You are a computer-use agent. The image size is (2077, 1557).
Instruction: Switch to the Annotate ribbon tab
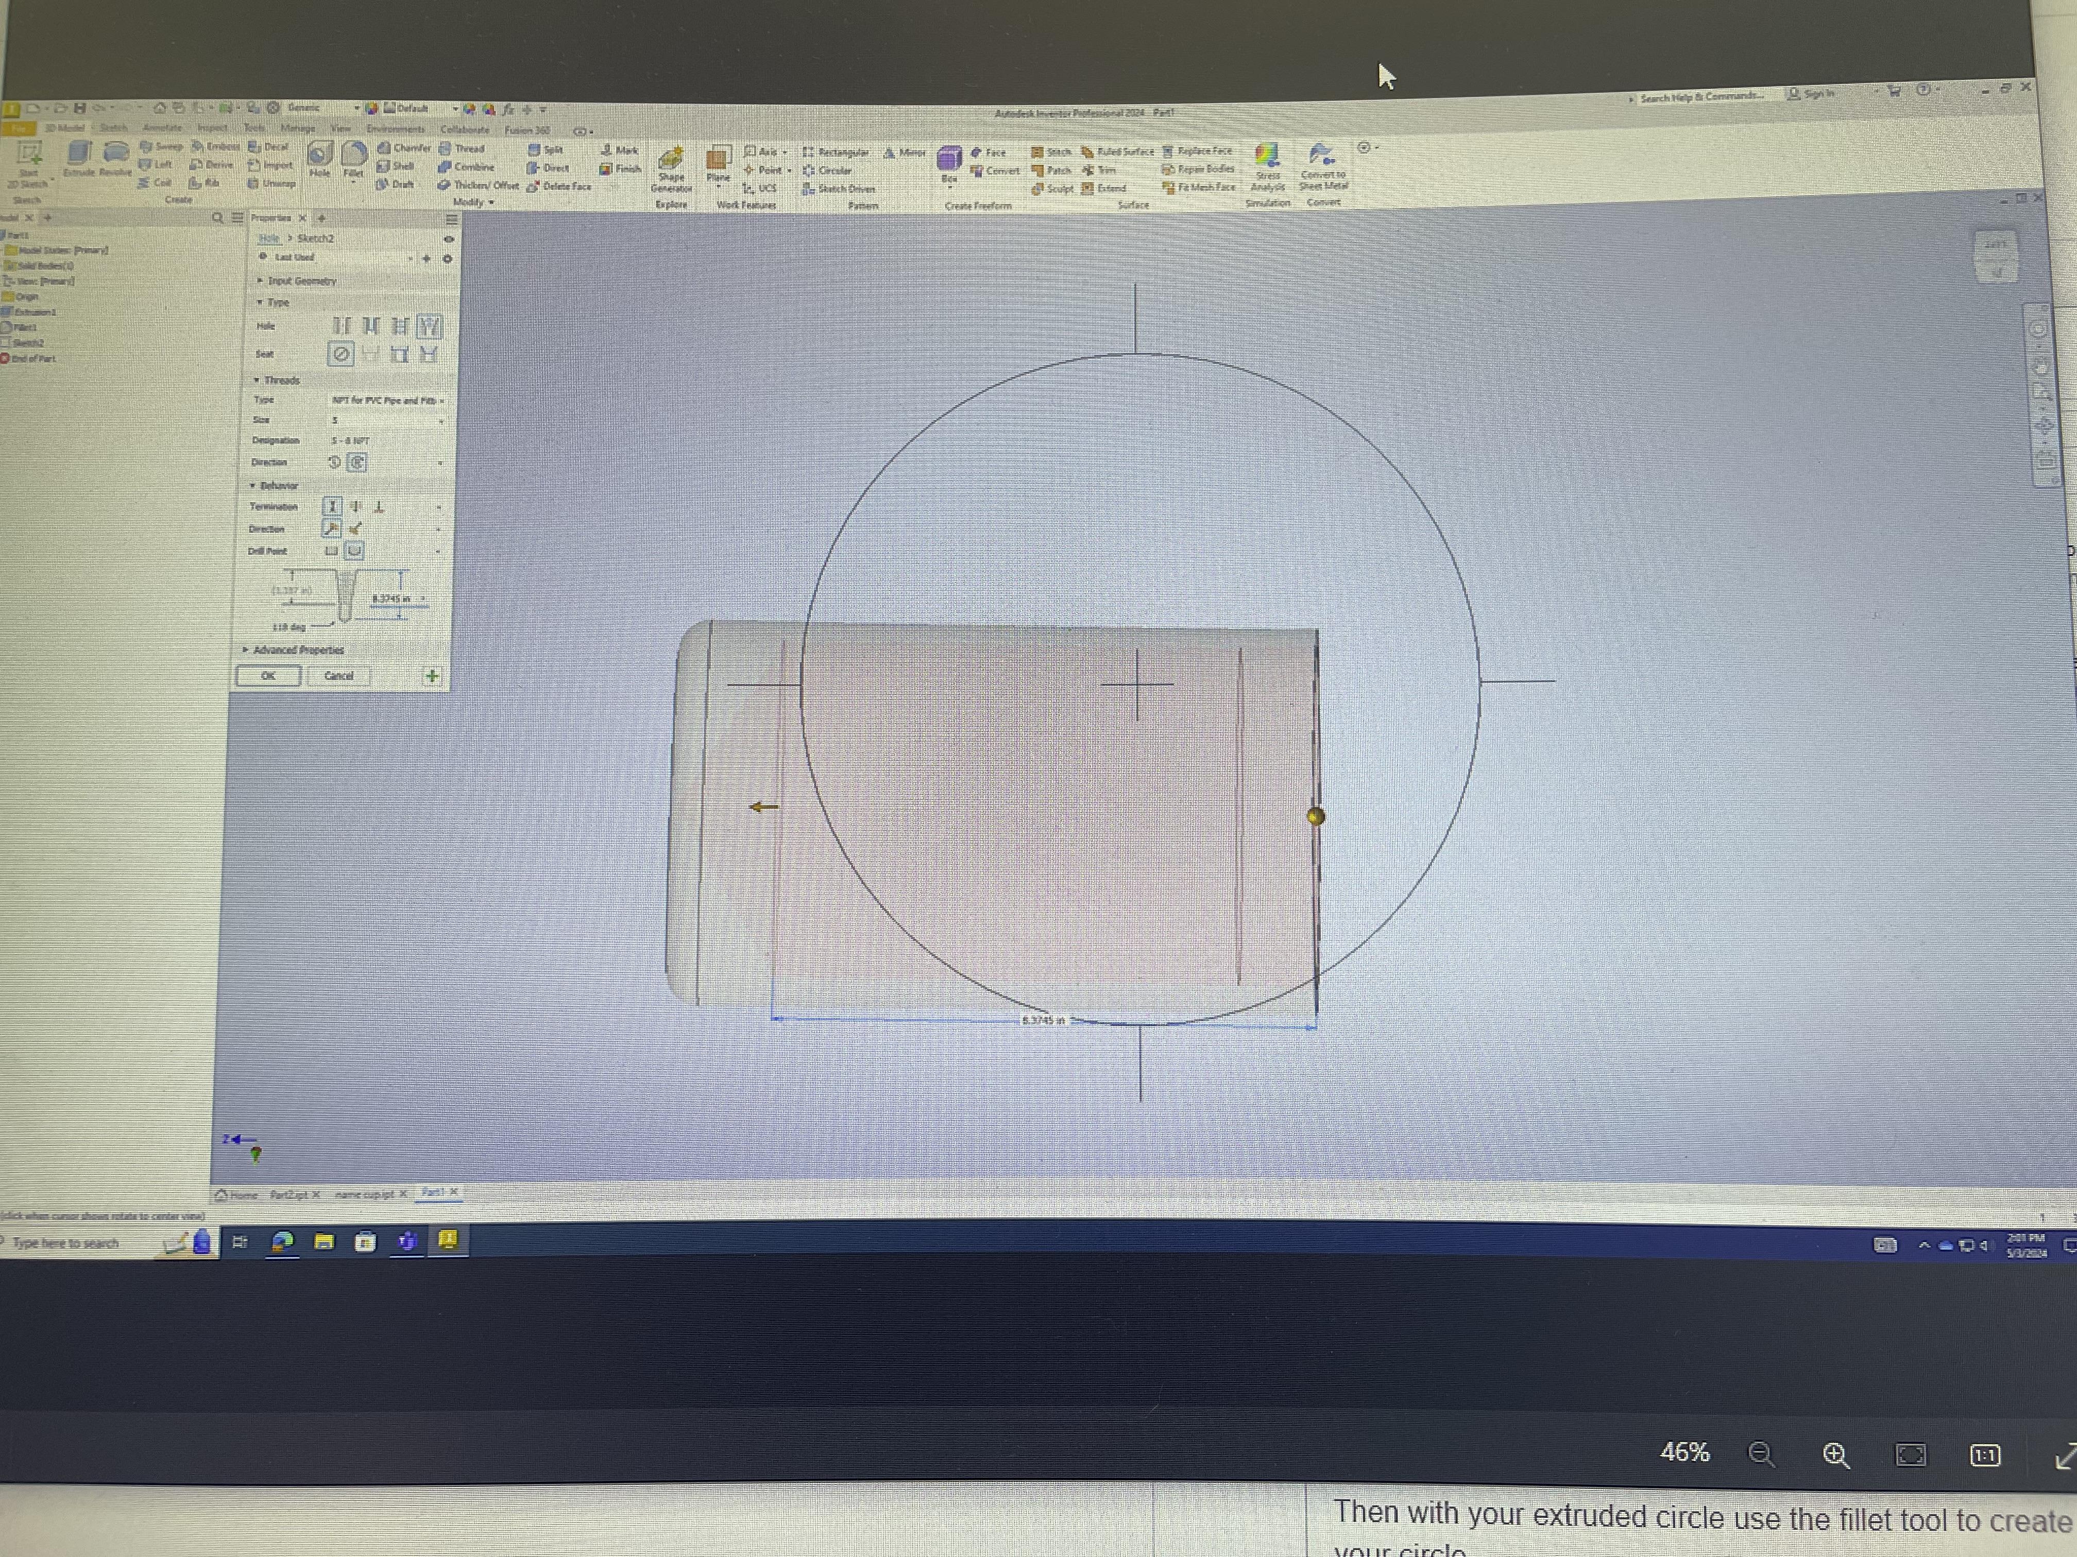coord(162,128)
